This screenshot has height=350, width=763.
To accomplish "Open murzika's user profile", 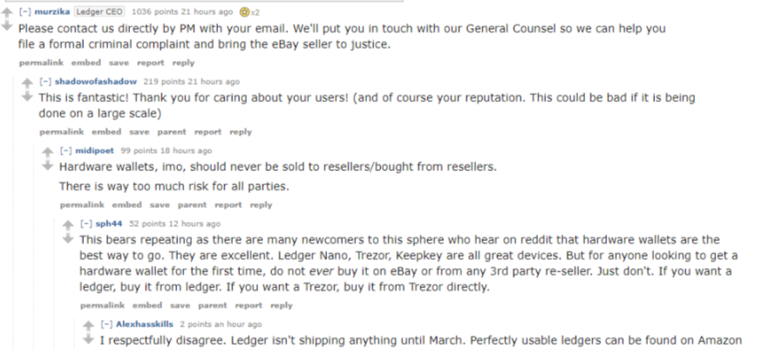I will [52, 11].
